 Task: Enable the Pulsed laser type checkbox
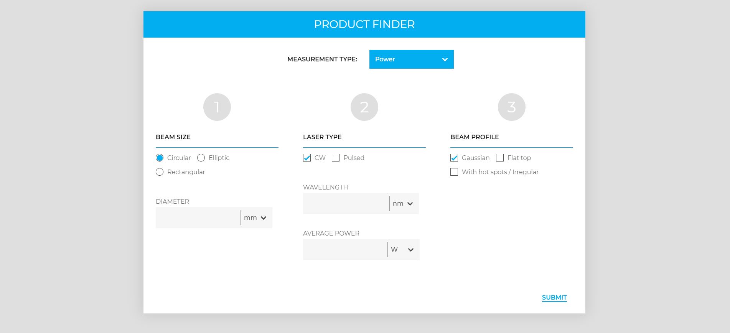pyautogui.click(x=336, y=158)
